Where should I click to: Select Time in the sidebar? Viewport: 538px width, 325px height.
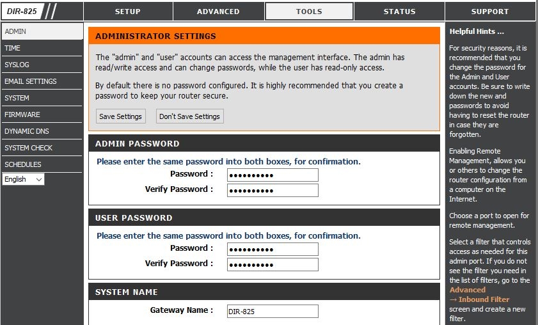13,48
